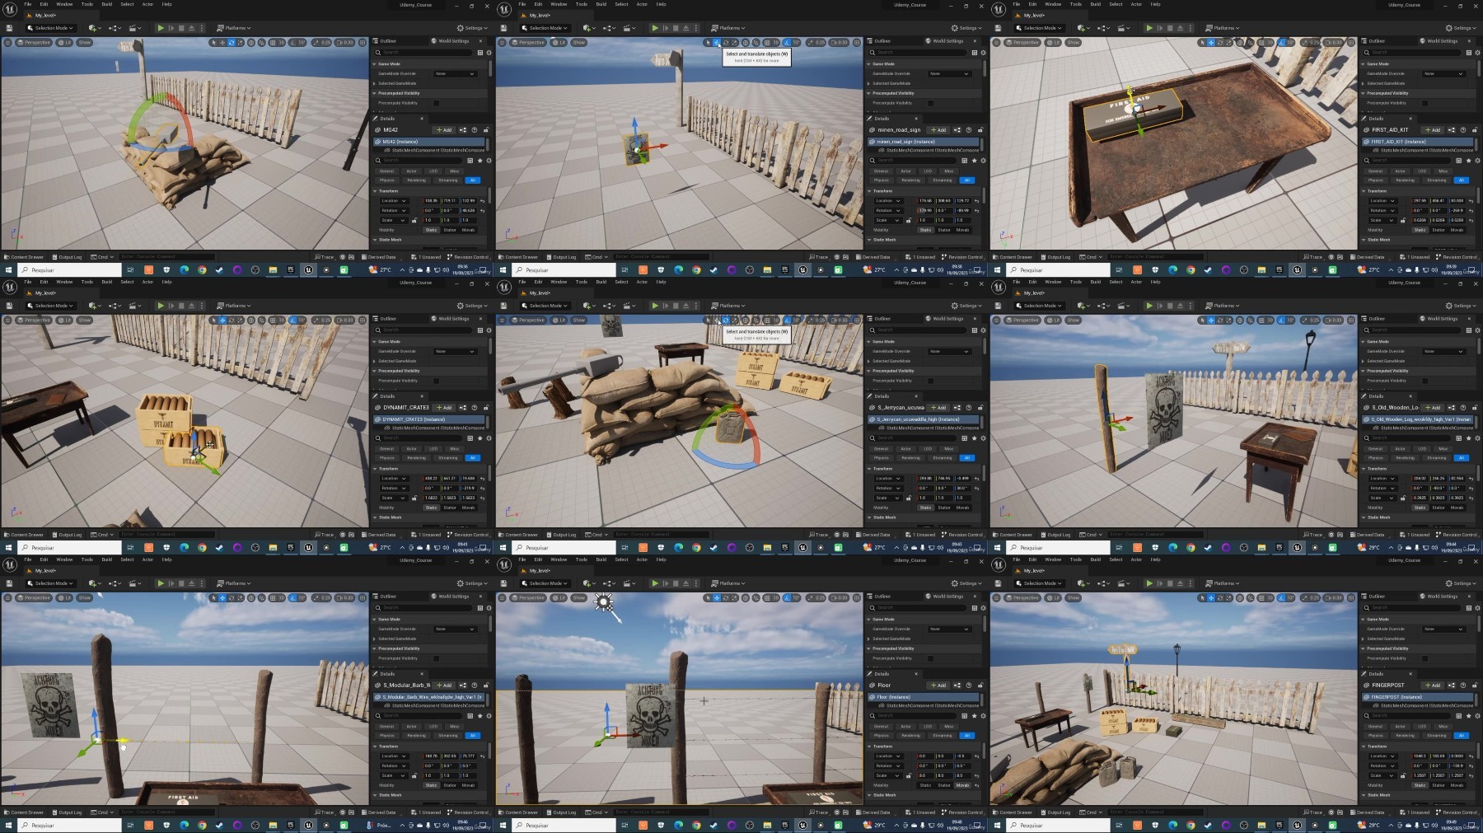This screenshot has height=833, width=1483.
Task: Pick the select-objects arrow in DYNAMIT_CRATE3 viewport
Action: (213, 320)
